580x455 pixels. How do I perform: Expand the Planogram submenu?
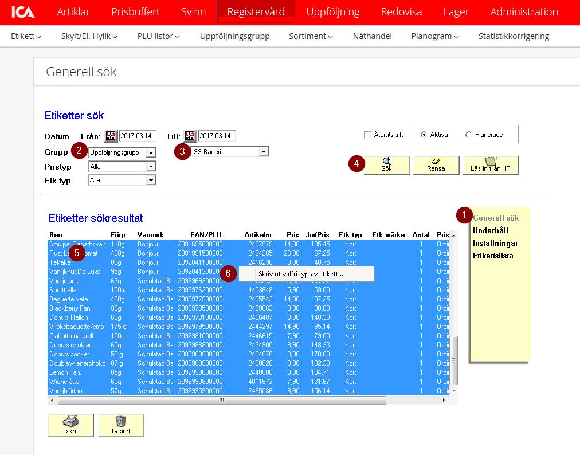click(435, 36)
